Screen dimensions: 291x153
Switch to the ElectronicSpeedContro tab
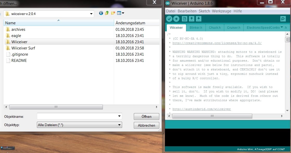pos(263,28)
